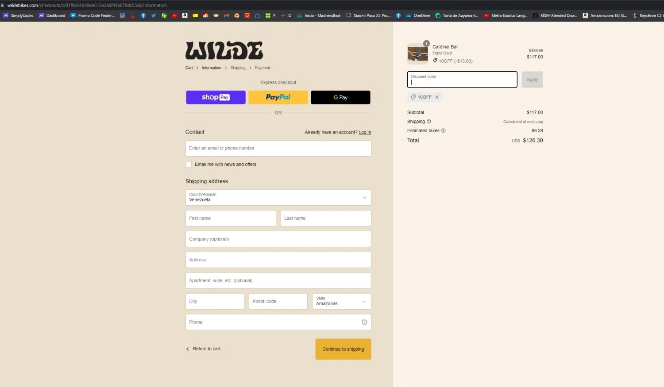
Task: Click the Cardinal Bar product name
Action: click(x=445, y=47)
